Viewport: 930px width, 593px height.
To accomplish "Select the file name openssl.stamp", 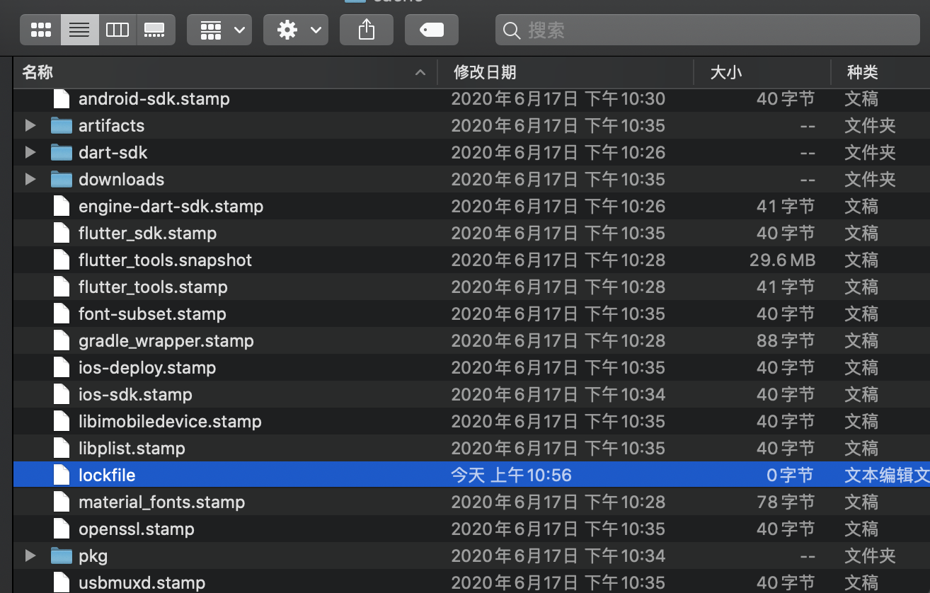I will [x=137, y=529].
